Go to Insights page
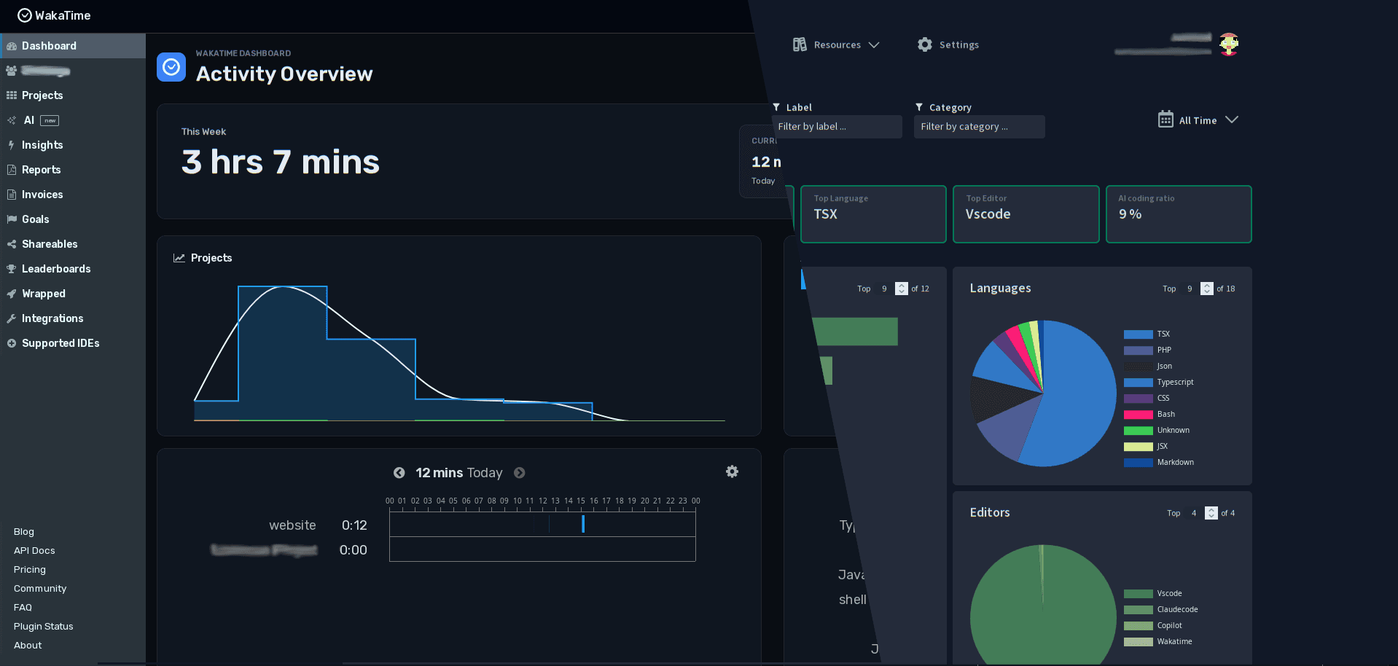Image resolution: width=1398 pixels, height=666 pixels. click(73, 145)
